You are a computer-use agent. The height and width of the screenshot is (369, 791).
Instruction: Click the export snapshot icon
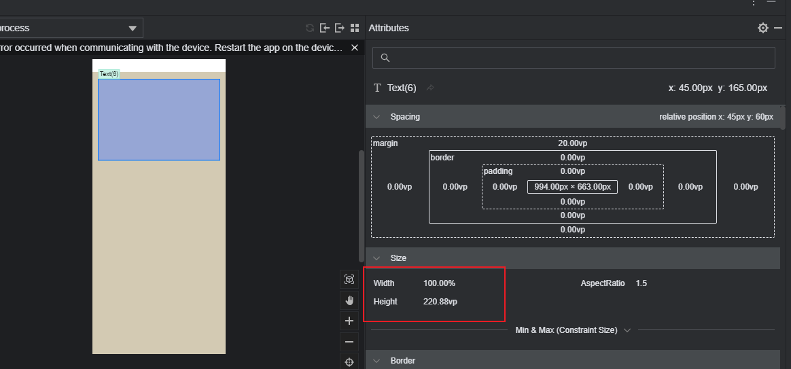point(340,28)
